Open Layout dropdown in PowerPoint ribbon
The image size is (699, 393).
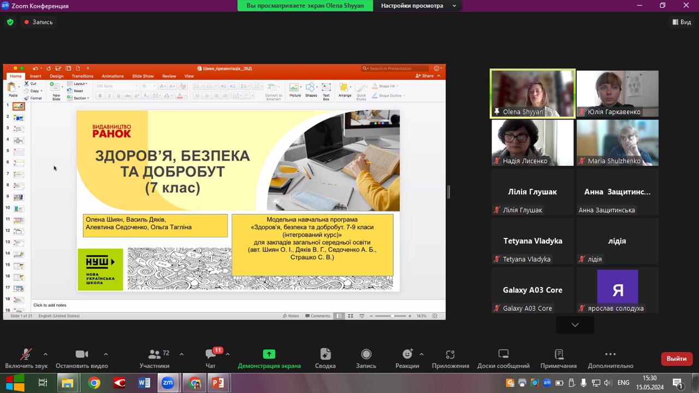tap(78, 84)
